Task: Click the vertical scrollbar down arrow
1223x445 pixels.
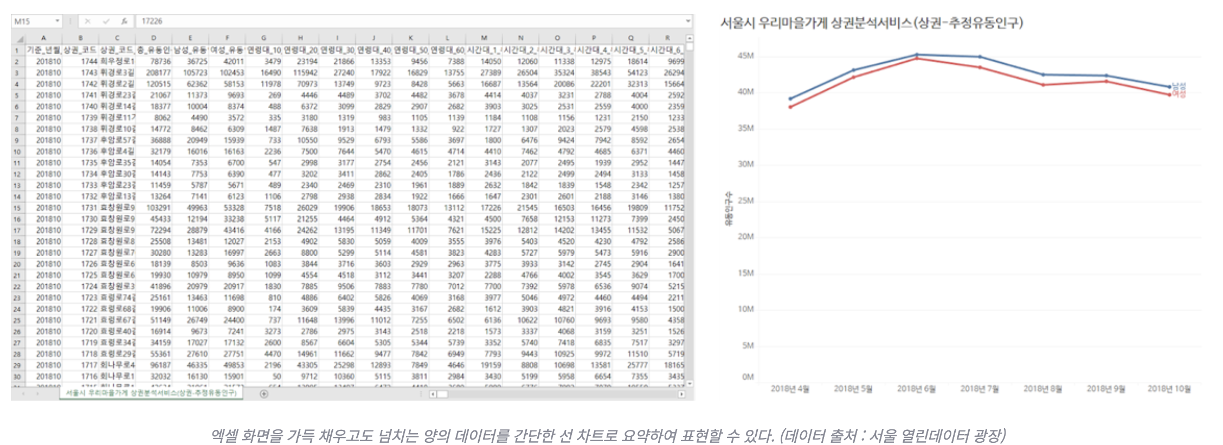Action: pyautogui.click(x=690, y=383)
